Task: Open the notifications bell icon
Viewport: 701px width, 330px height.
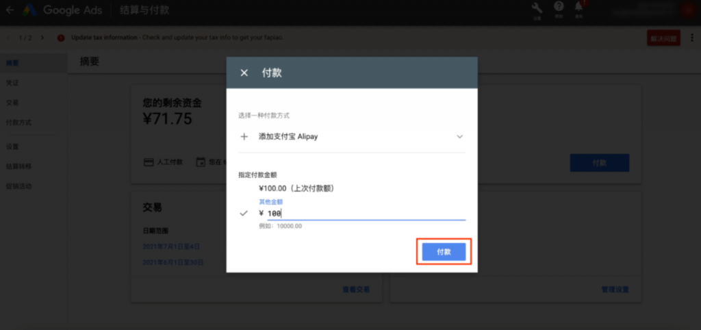Action: pos(579,7)
